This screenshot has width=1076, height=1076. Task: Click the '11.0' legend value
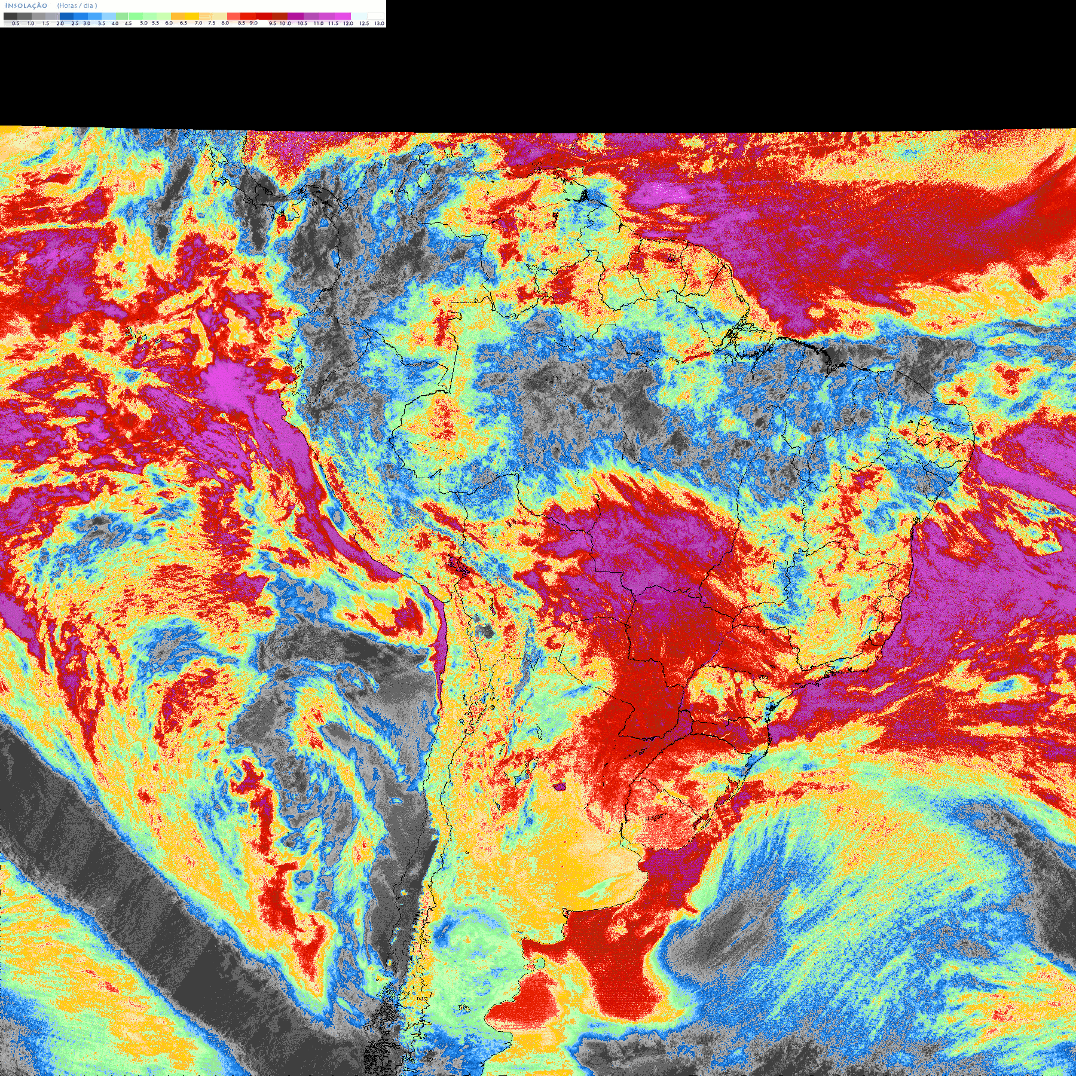[x=319, y=23]
